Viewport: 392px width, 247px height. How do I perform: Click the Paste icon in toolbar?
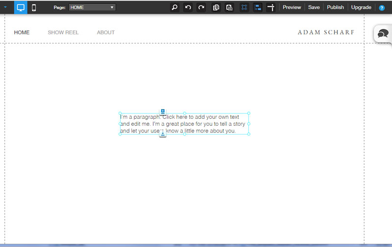coord(229,7)
